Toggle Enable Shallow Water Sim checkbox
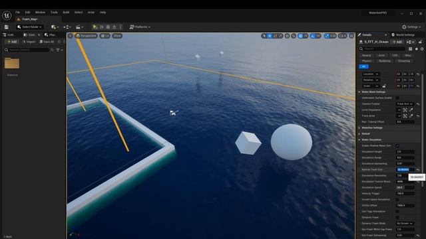The width and height of the screenshot is (426, 239). click(x=397, y=146)
